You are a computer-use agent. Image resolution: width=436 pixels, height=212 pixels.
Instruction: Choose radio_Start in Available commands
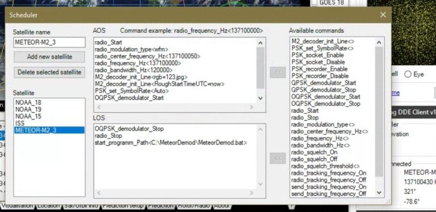[305, 111]
